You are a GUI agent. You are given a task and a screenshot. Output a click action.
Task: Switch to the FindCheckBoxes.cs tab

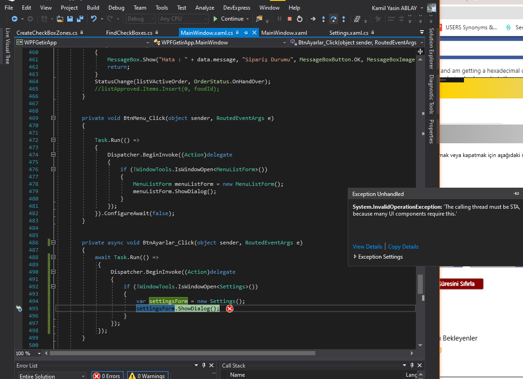[x=129, y=32]
